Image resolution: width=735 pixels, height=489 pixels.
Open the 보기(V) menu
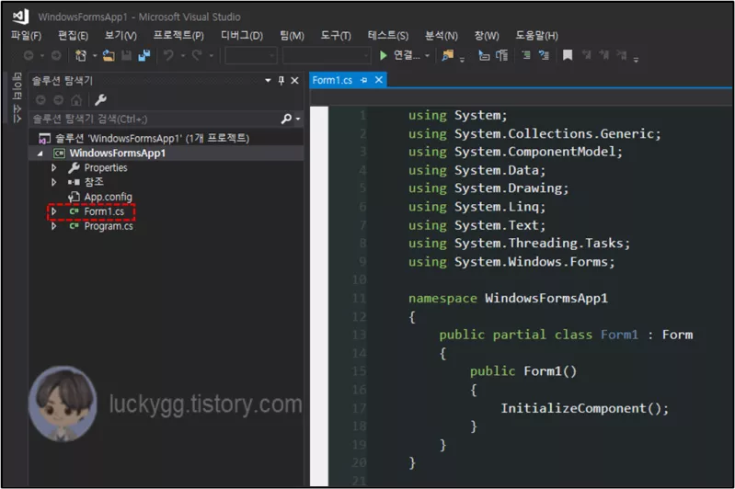pos(121,36)
